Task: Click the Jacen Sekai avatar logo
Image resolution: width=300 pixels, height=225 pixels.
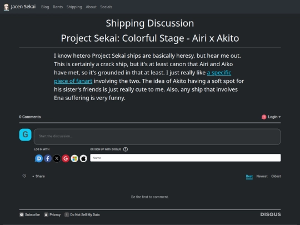Action: click(6, 7)
